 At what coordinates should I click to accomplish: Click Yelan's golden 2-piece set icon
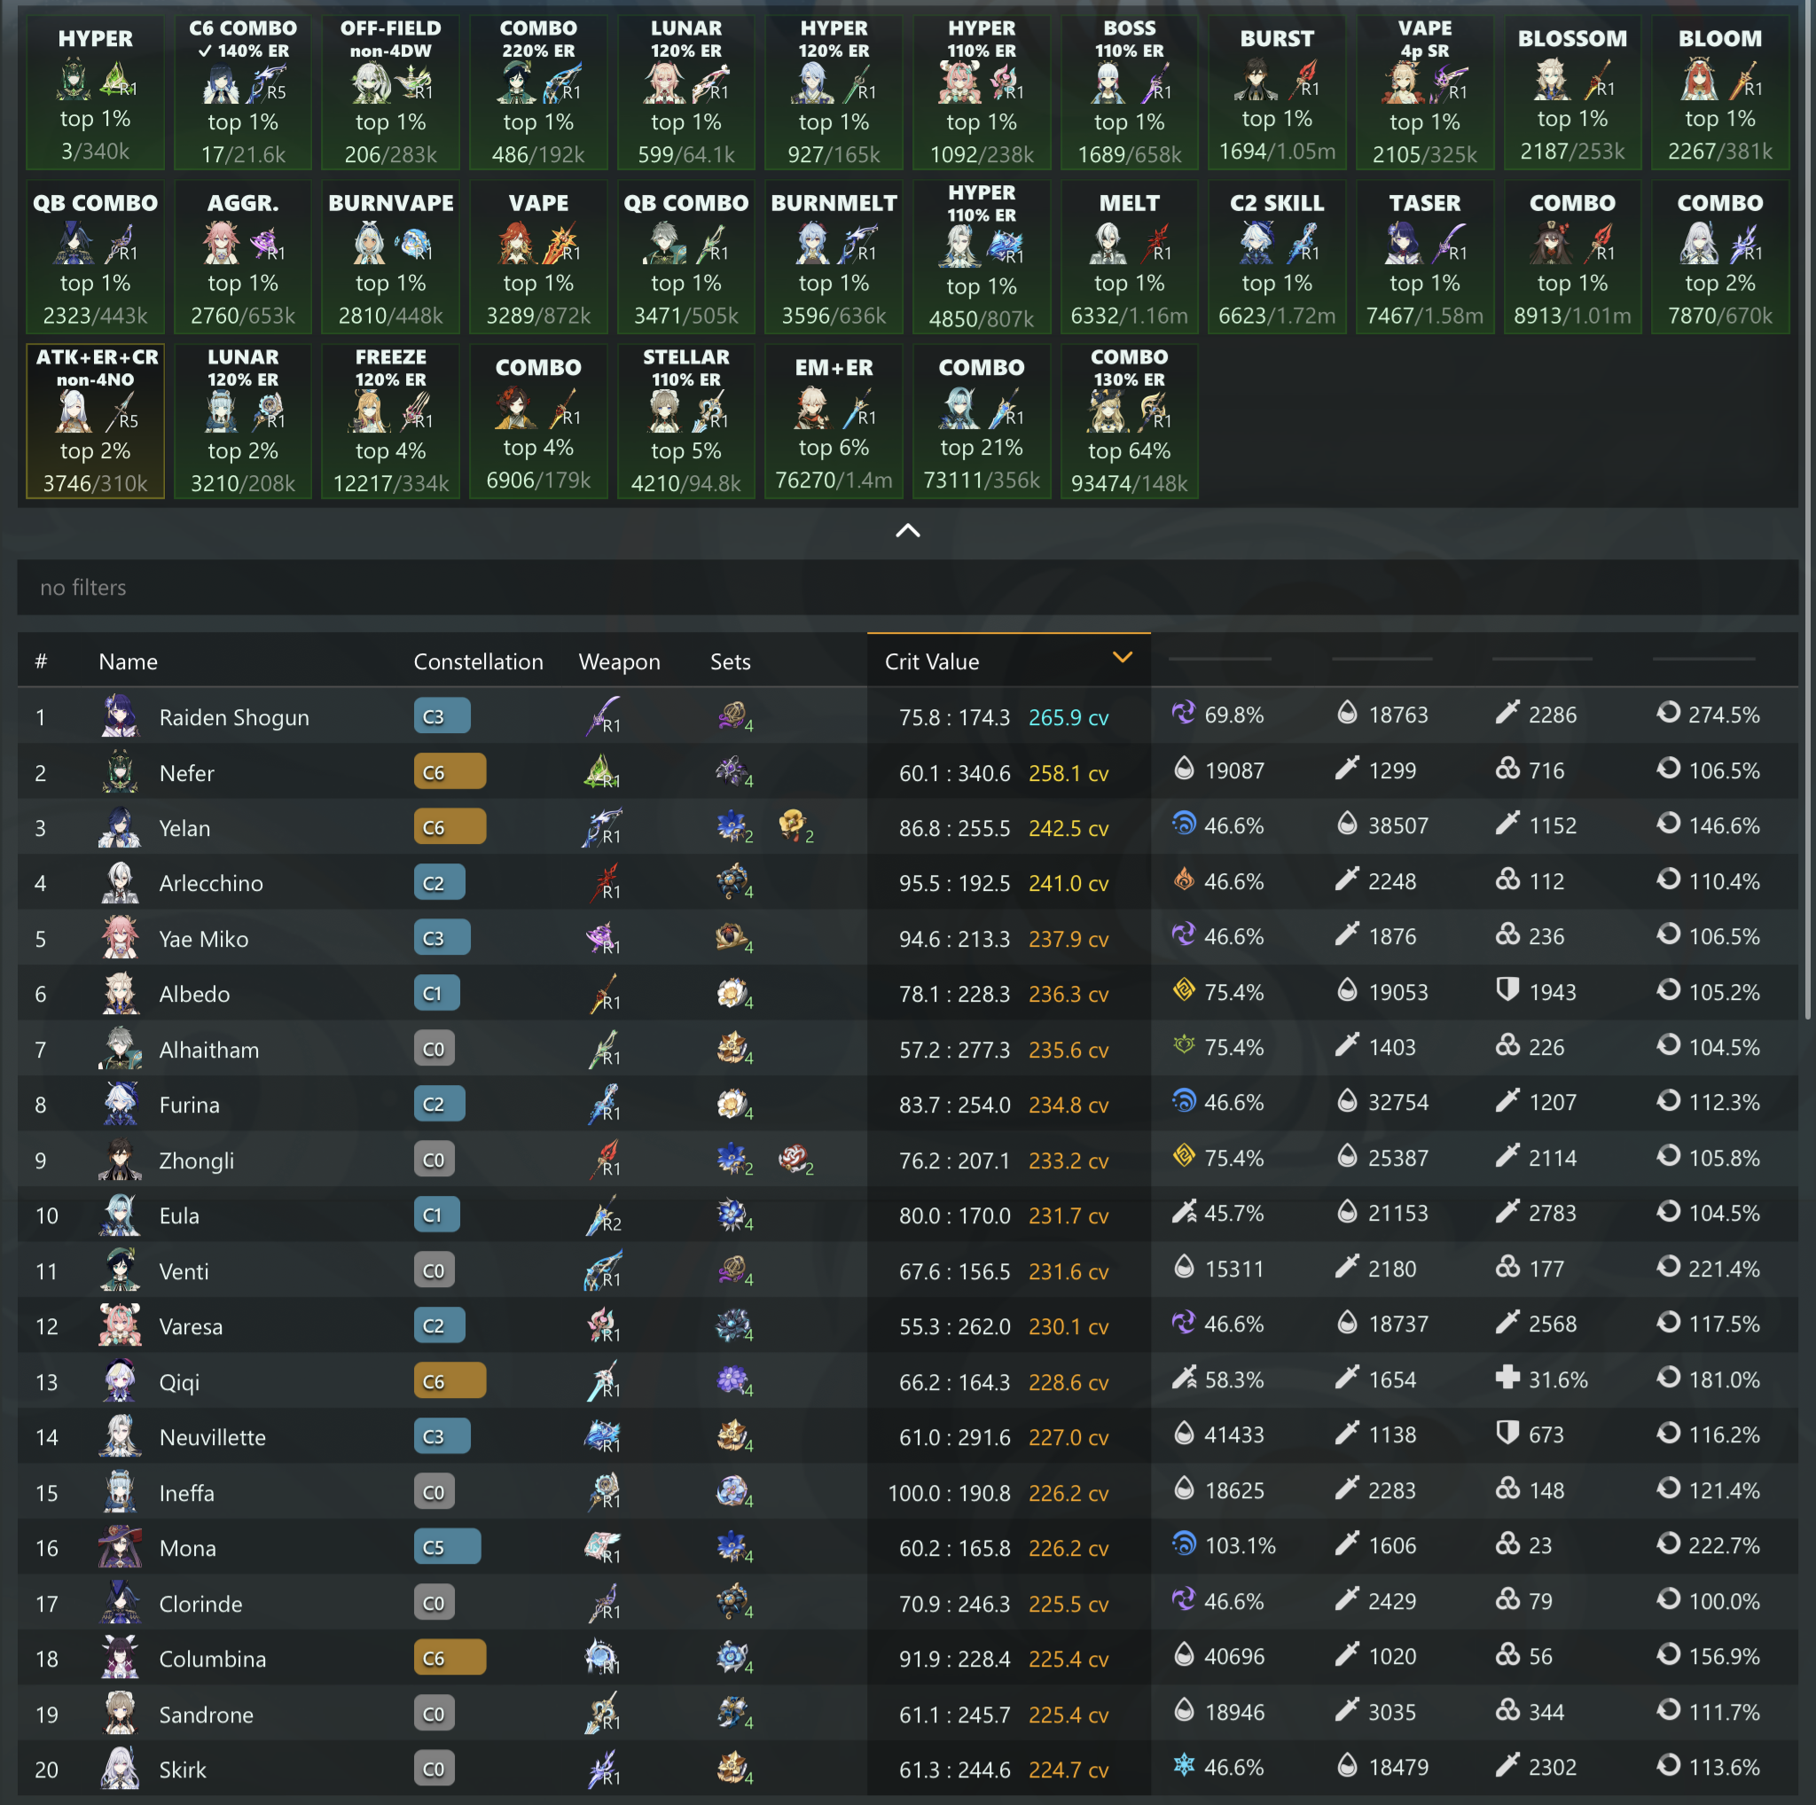pyautogui.click(x=794, y=826)
